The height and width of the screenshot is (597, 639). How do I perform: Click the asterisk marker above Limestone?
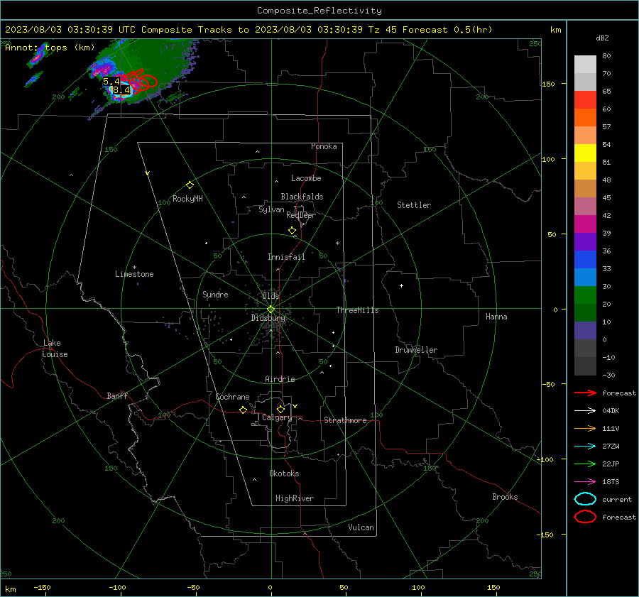pyautogui.click(x=134, y=268)
